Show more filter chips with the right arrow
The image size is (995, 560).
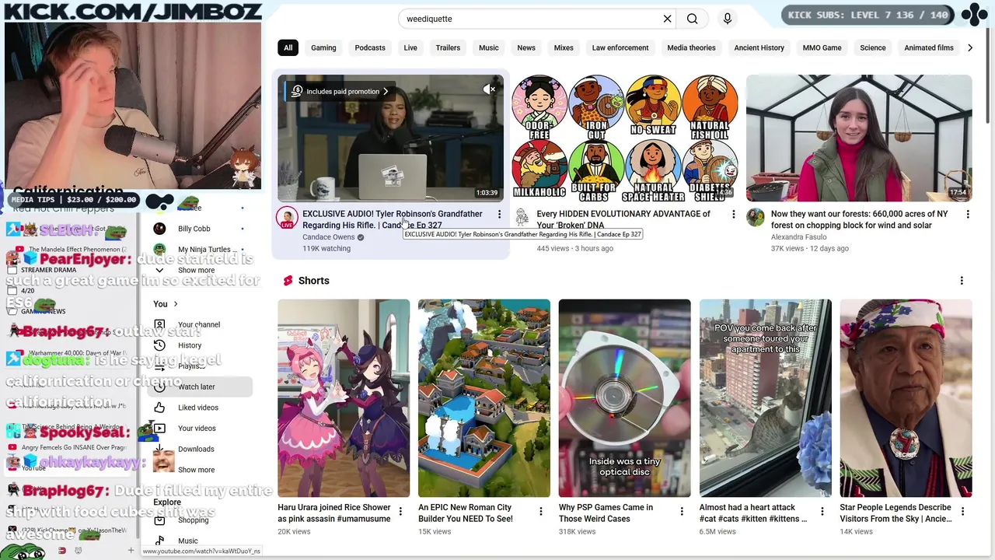point(969,48)
